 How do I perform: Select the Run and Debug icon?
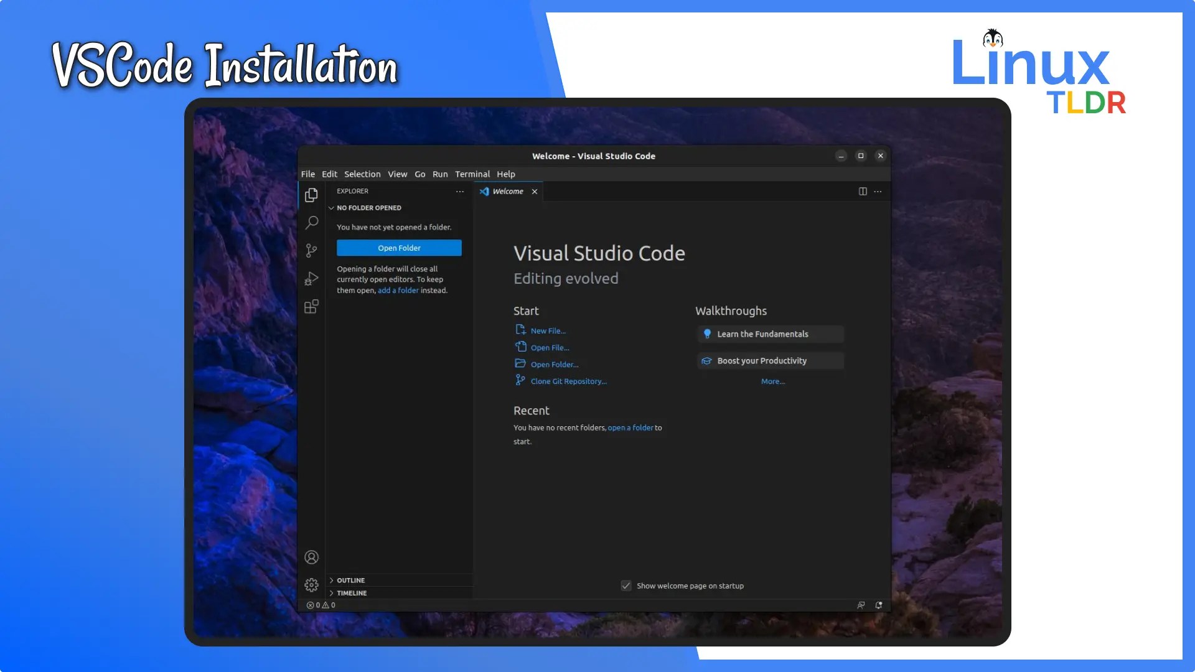311,278
